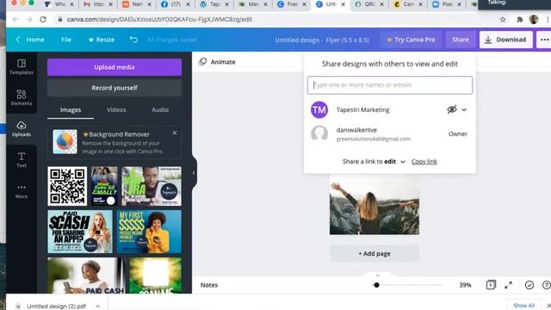Select the QR code uploaded image
Viewport: 551px width, 310px height.
[67, 186]
